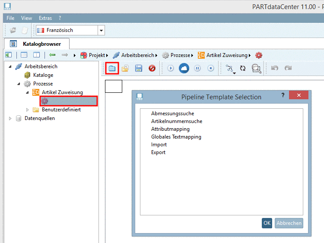Click the dialog ? help button
The image size is (324, 243).
283,95
